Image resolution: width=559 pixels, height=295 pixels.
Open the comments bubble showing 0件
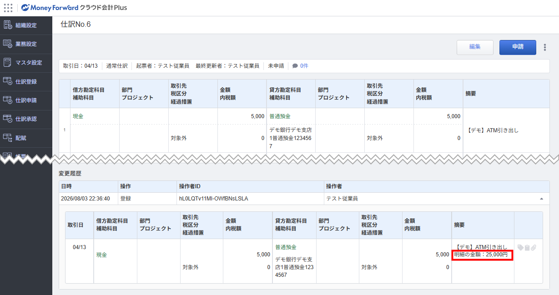point(300,66)
